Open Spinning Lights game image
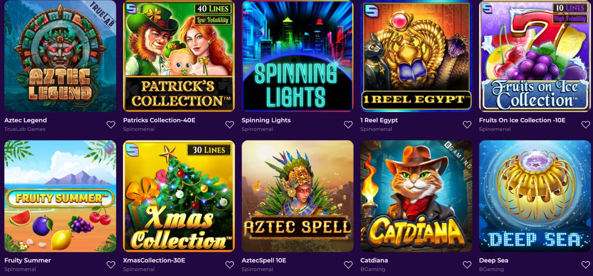This screenshot has width=593, height=276. 297,56
